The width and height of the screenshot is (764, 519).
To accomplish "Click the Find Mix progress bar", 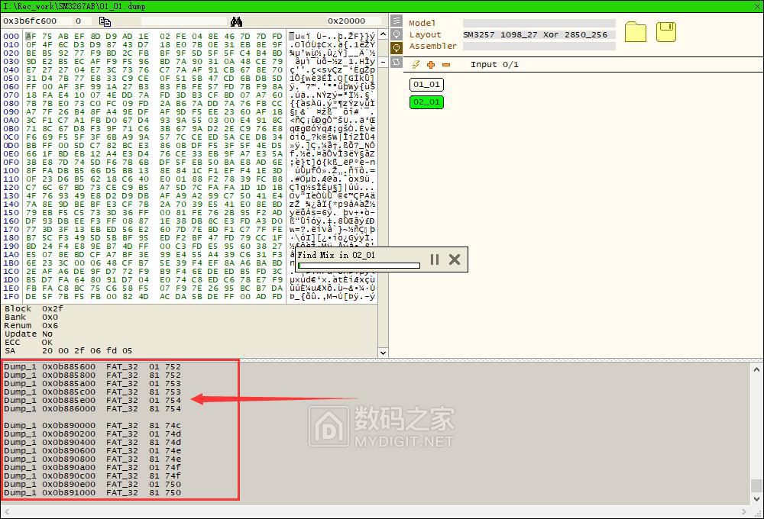I will [x=358, y=266].
